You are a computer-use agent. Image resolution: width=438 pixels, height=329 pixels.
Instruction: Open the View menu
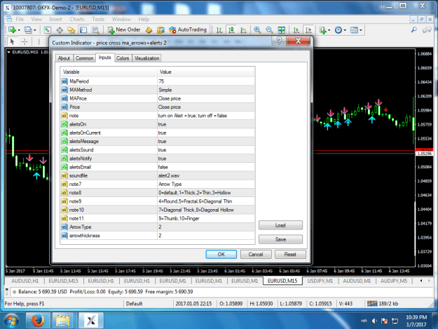[x=36, y=19]
